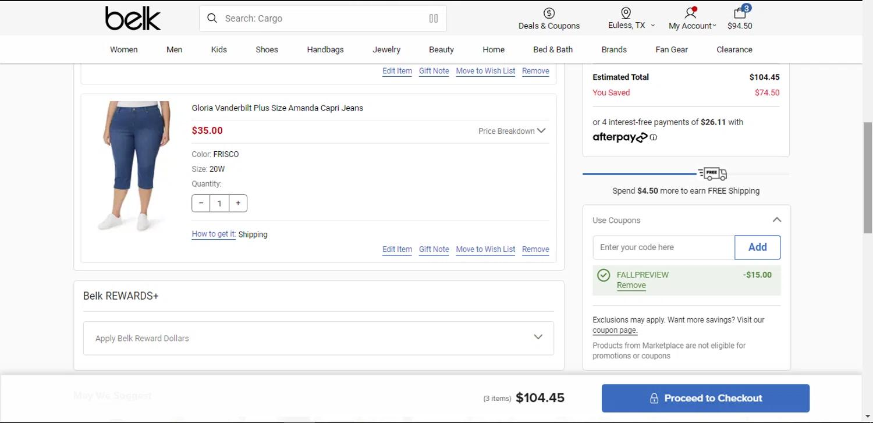Click the Euless, TX location pin
This screenshot has width=873, height=423.
626,13
